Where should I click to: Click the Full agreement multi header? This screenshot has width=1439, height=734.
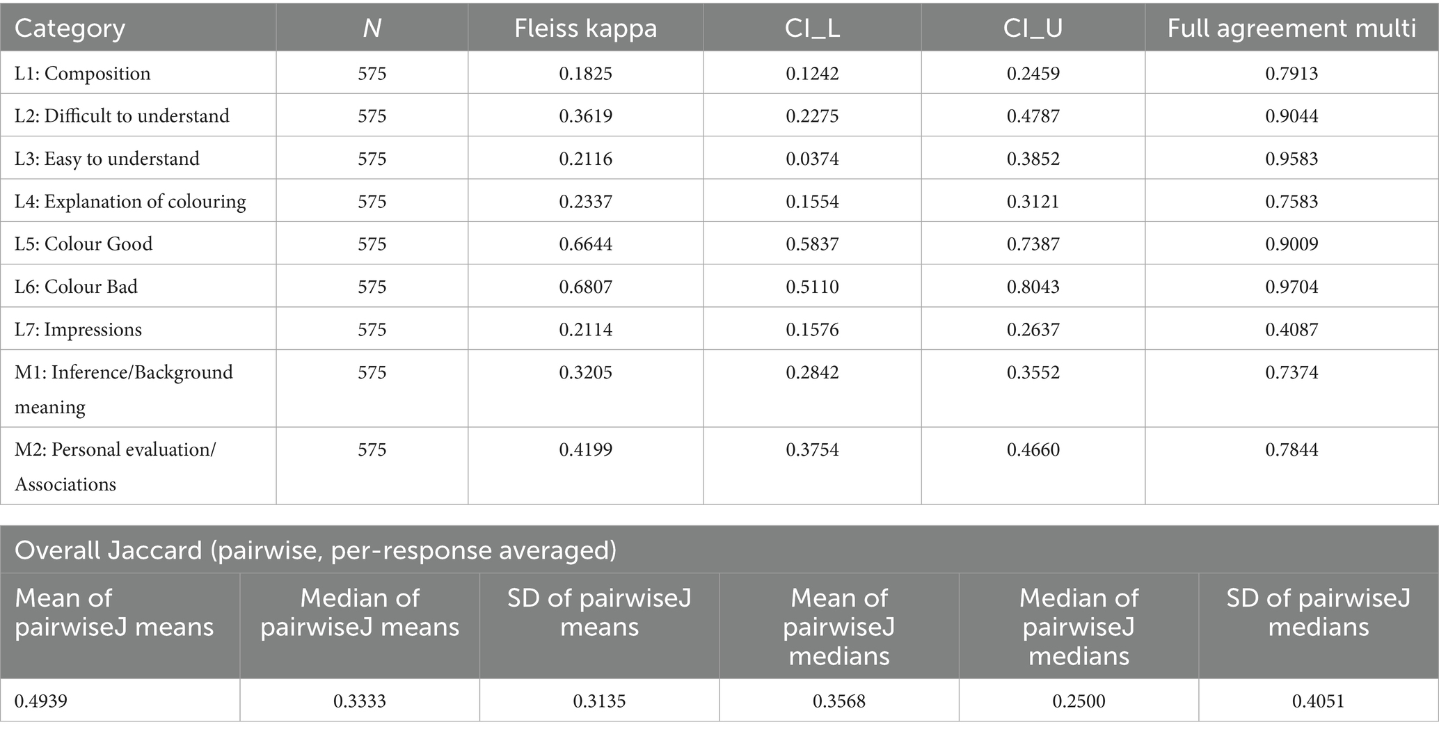click(x=1291, y=29)
